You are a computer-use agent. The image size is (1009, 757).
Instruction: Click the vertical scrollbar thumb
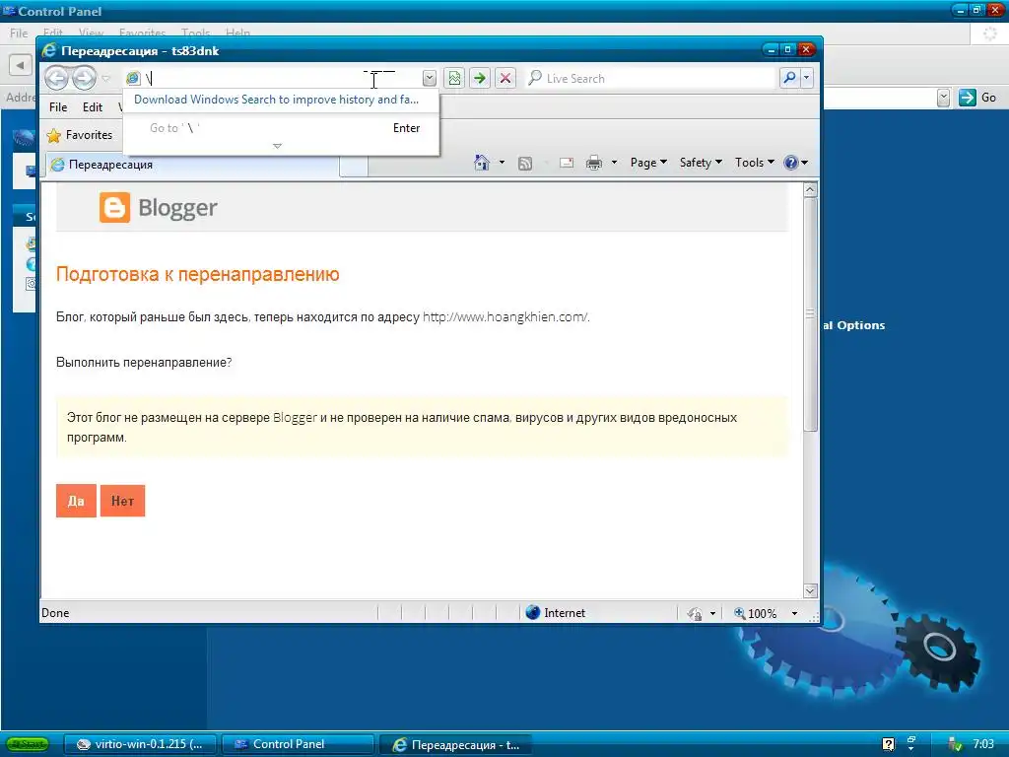click(x=810, y=314)
